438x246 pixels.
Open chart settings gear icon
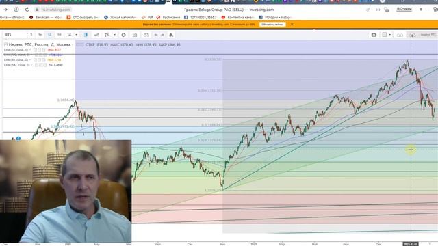[123, 35]
